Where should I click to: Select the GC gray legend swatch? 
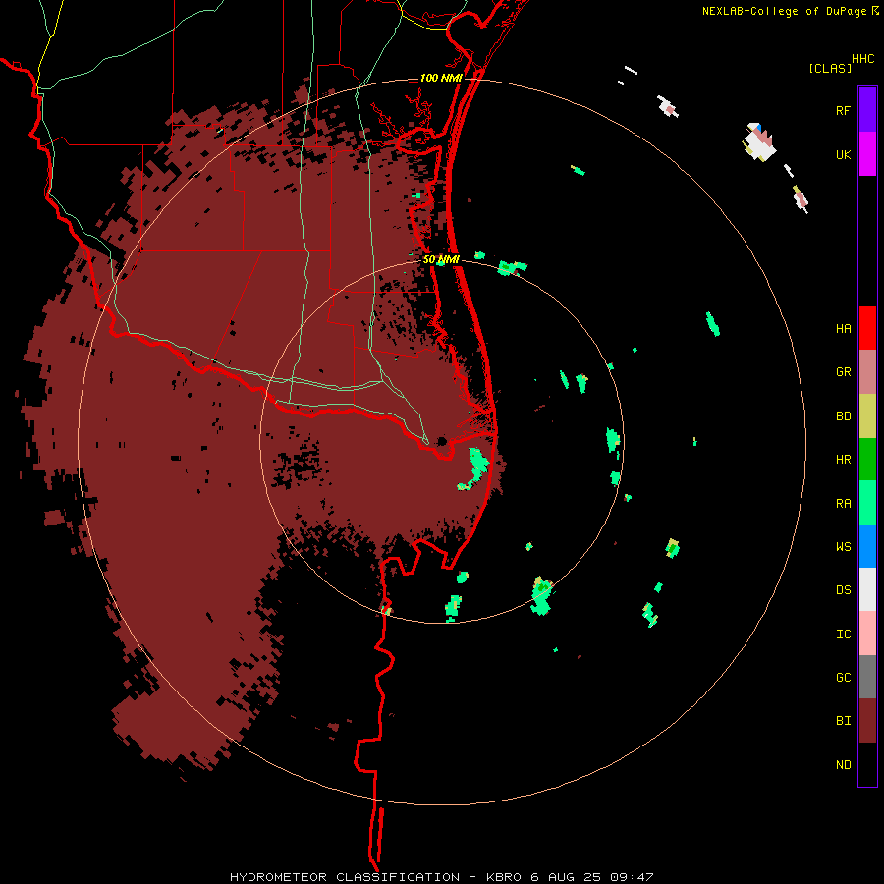(867, 677)
